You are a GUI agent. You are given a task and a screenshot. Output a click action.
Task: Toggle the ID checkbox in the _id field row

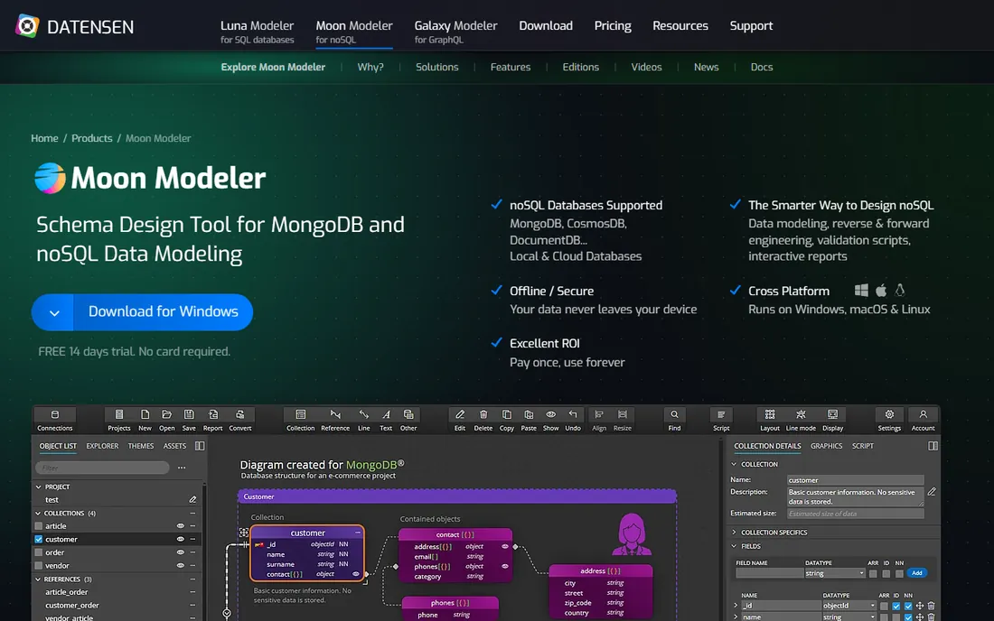coord(896,606)
